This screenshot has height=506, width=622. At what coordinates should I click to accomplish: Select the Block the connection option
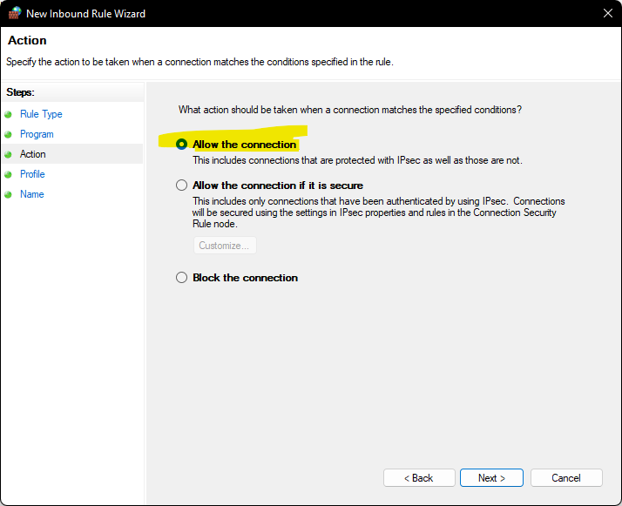tap(182, 278)
